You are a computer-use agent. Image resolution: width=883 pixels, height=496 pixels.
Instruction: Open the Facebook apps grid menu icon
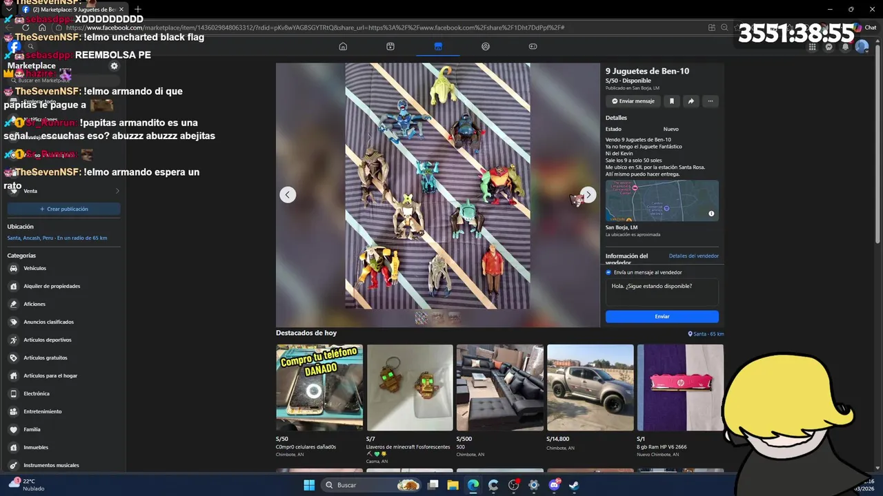(813, 47)
